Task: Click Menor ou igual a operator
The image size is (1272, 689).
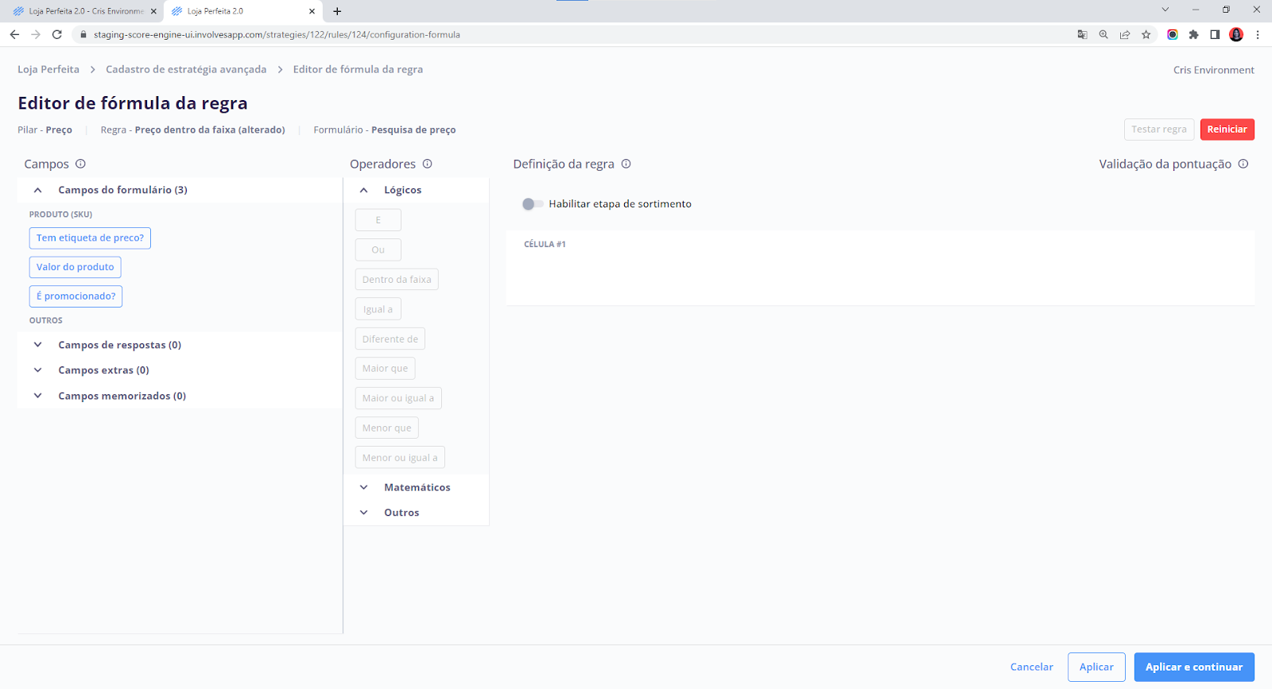Action: pyautogui.click(x=400, y=458)
